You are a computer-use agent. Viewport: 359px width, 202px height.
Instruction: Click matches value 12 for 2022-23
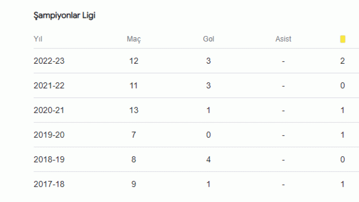click(134, 61)
